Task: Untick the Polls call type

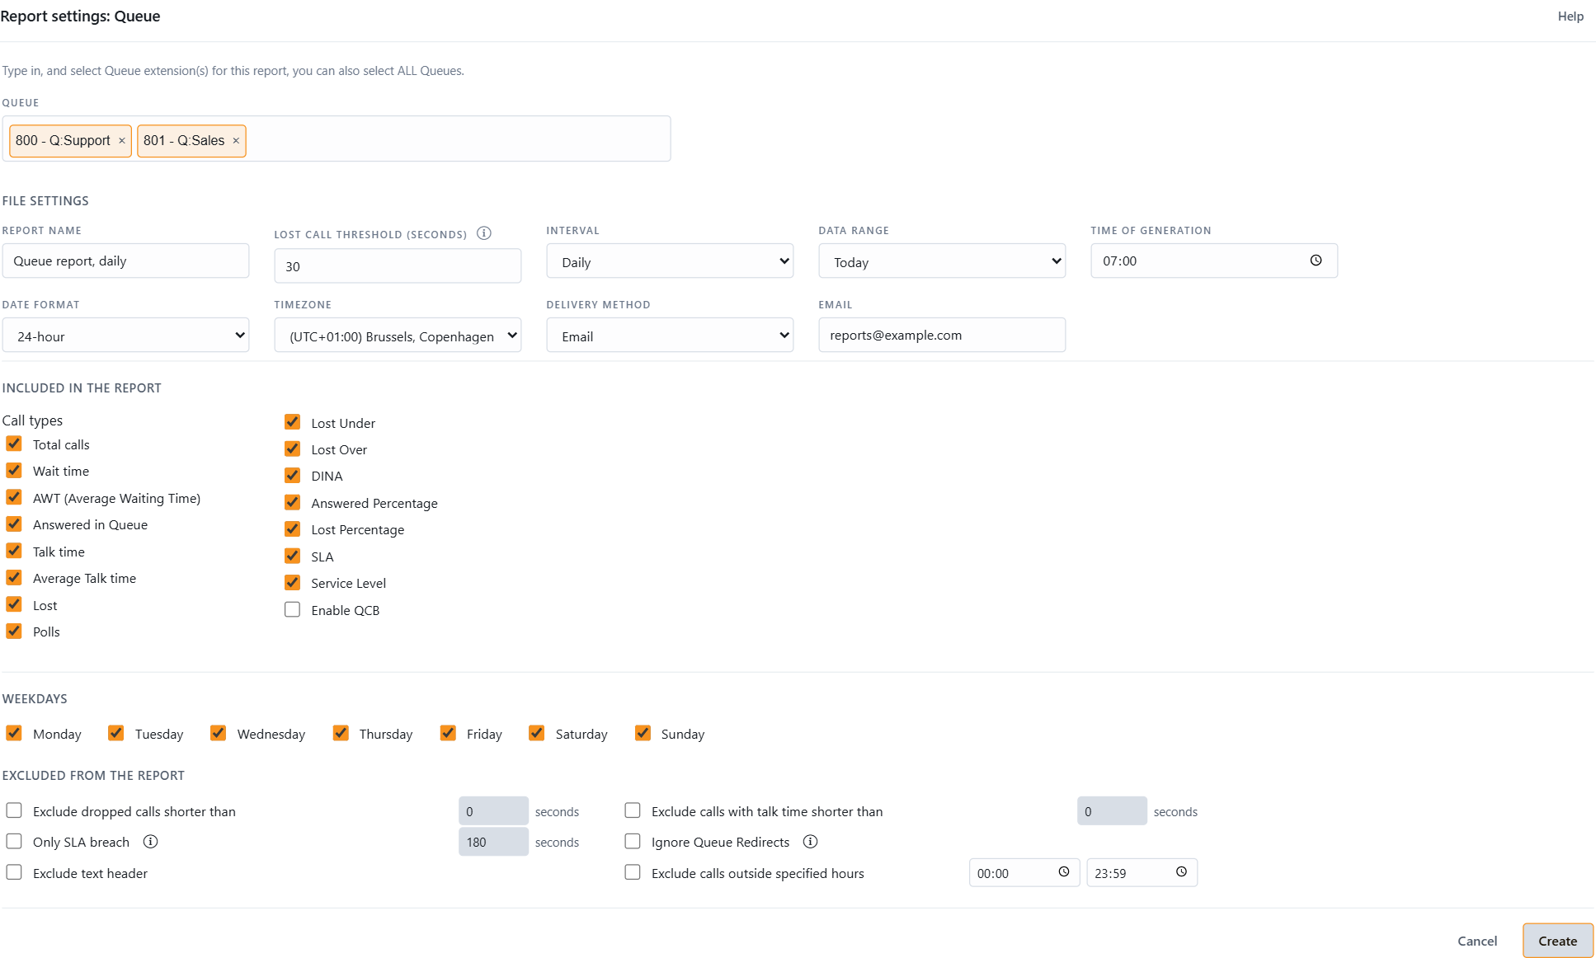Action: pyautogui.click(x=14, y=632)
